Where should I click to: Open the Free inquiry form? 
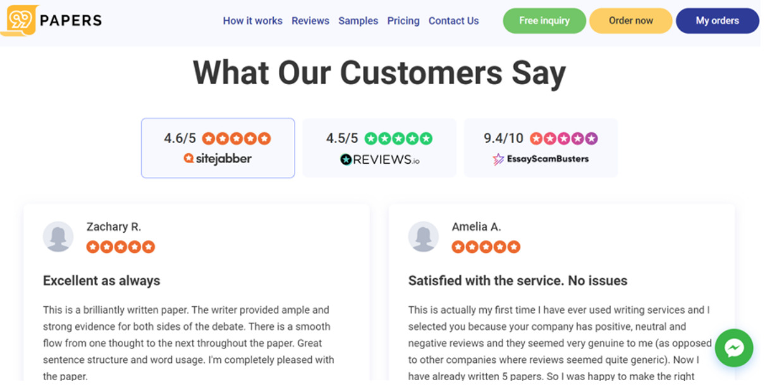click(544, 20)
